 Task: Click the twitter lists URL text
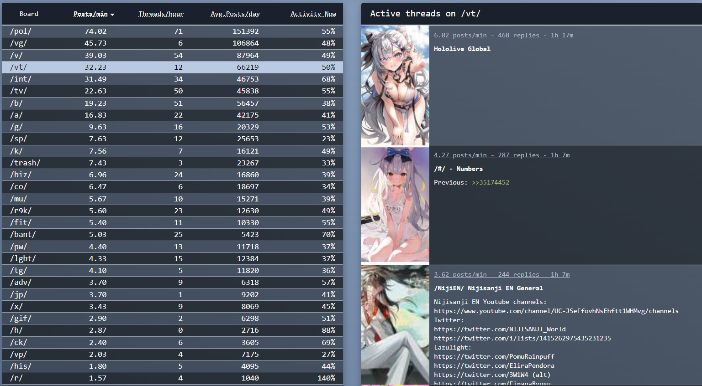[x=523, y=338]
